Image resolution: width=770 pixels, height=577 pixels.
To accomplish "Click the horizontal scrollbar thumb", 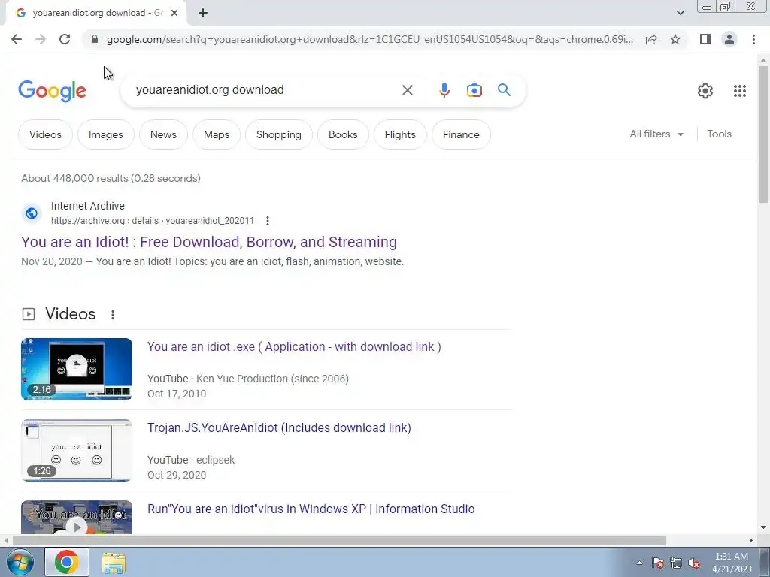I will click(x=339, y=541).
